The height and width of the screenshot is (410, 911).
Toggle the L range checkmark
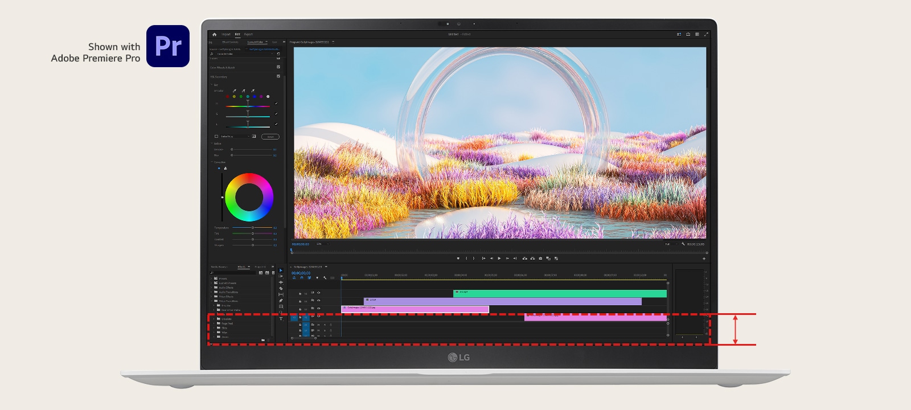click(x=276, y=124)
